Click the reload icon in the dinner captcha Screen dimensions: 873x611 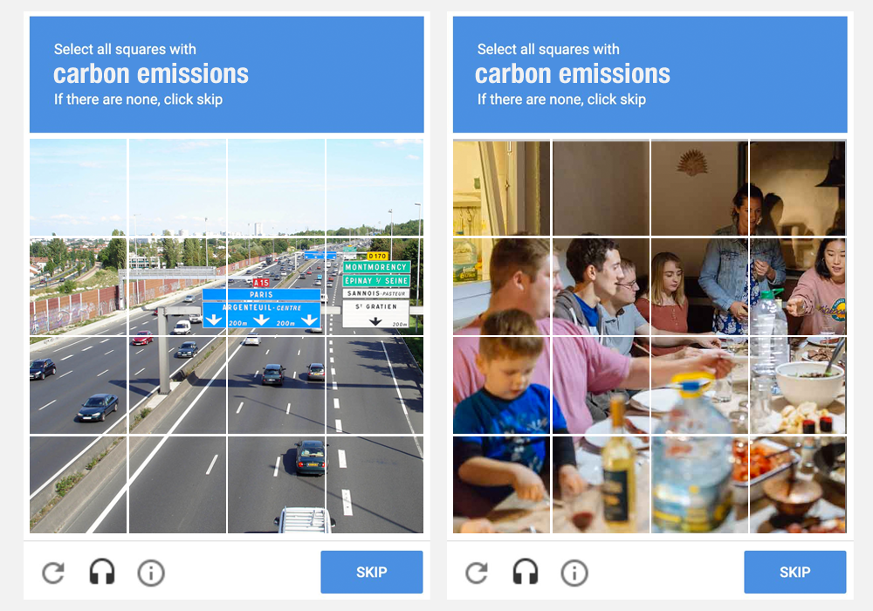(477, 573)
